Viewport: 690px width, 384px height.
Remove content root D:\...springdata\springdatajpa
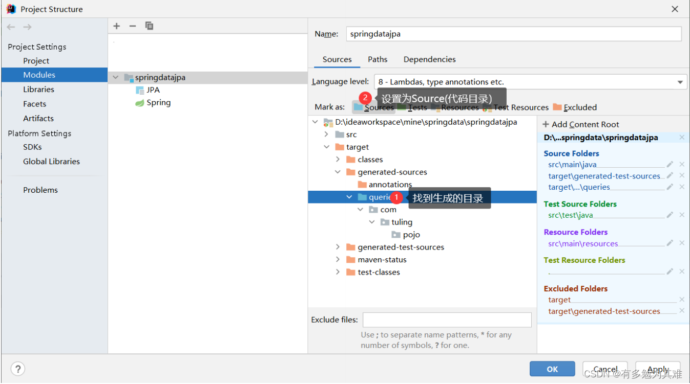pos(682,138)
